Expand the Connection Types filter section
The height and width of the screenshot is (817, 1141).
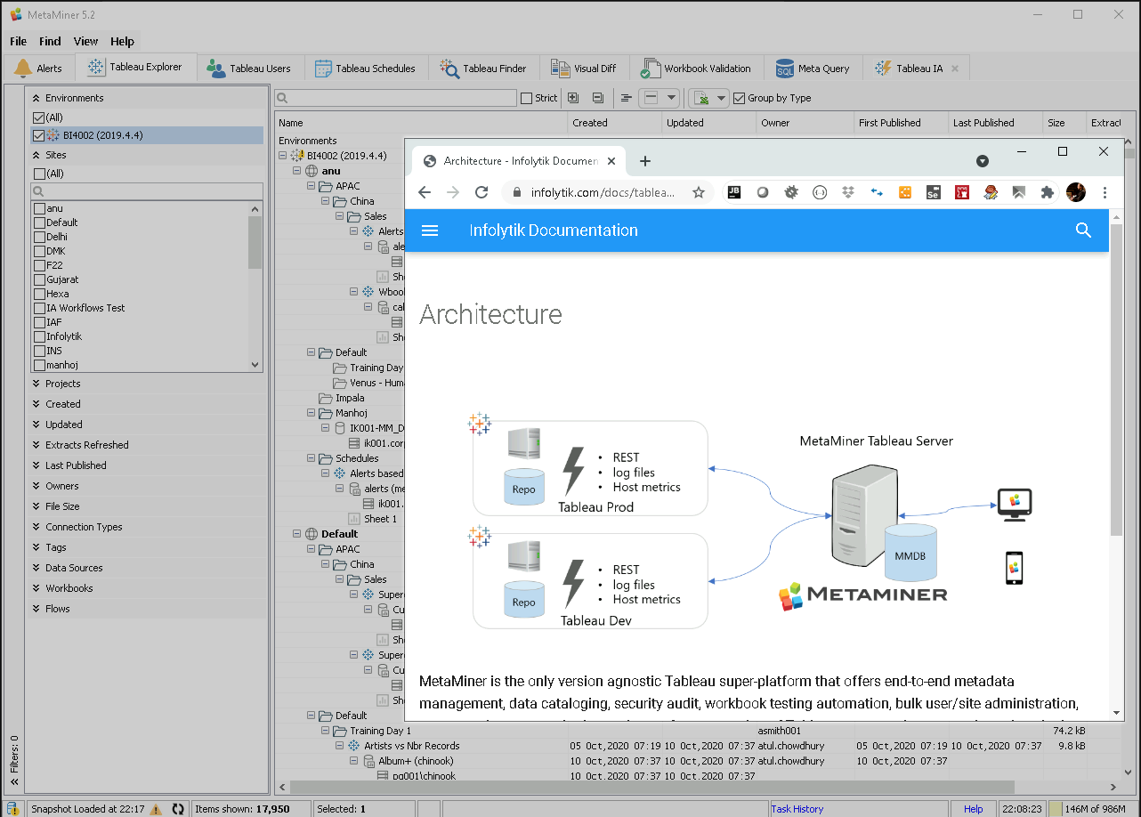[36, 527]
